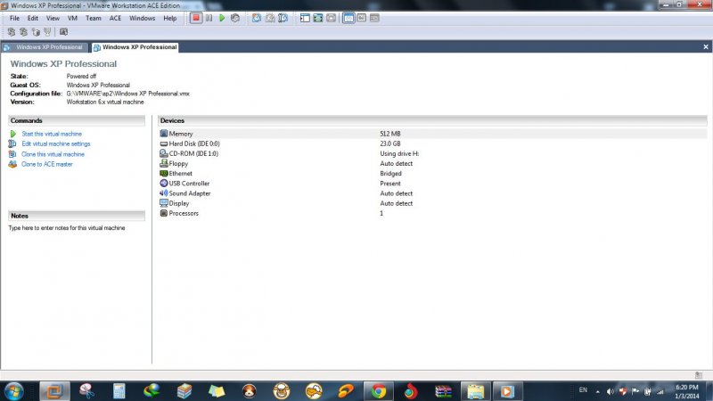Viewport: 713px width, 401px height.
Task: Click the Ethernet device icon
Action: 164,173
